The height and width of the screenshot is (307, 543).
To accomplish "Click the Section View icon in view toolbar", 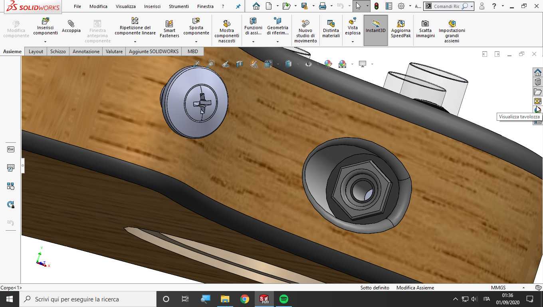I will coord(239,64).
